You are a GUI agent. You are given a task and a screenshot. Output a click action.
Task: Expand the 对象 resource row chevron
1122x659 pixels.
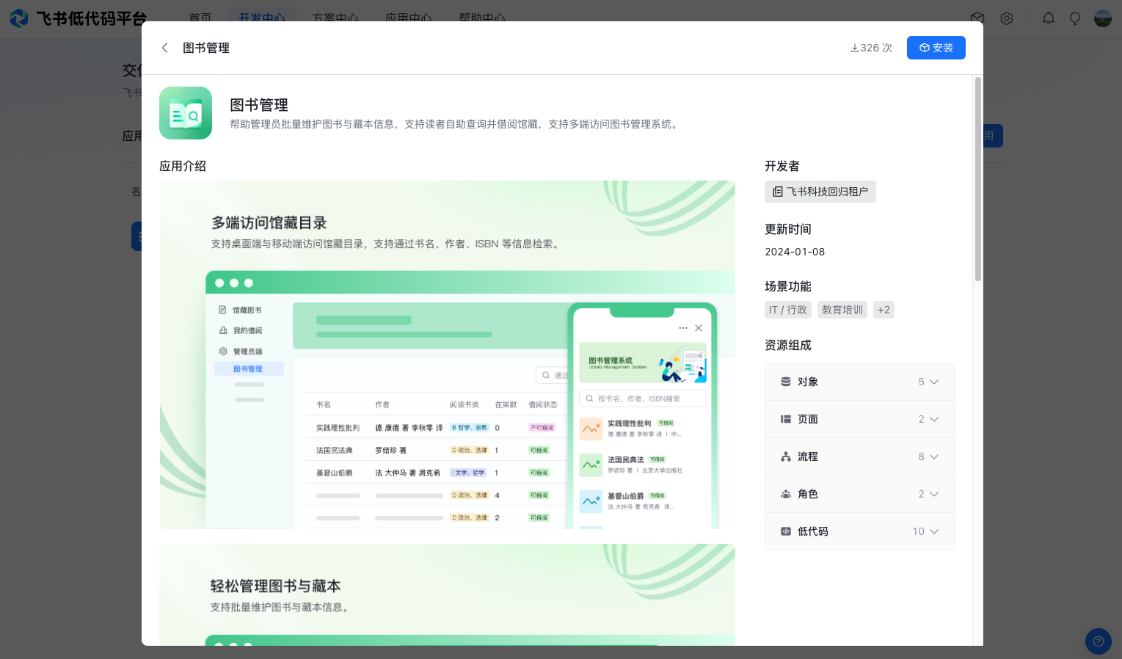pos(934,382)
